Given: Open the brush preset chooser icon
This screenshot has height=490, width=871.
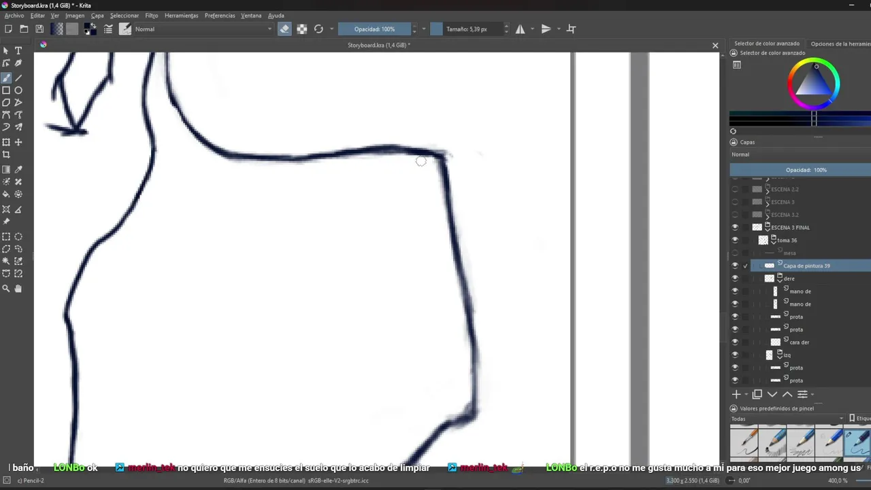Looking at the screenshot, I should 125,29.
